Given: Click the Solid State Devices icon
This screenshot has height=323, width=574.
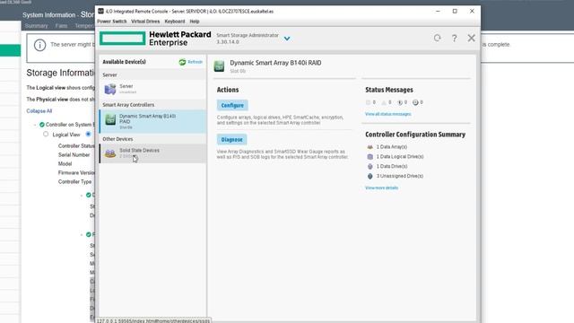Looking at the screenshot, I should click(109, 153).
